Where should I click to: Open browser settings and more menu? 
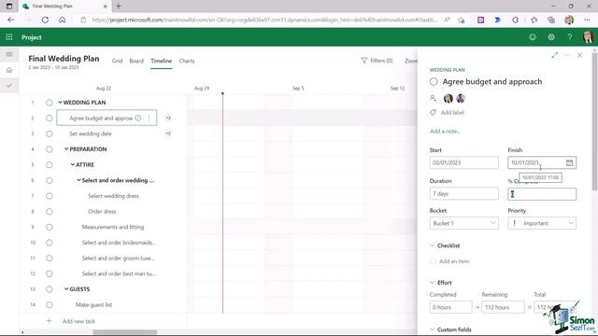point(587,20)
